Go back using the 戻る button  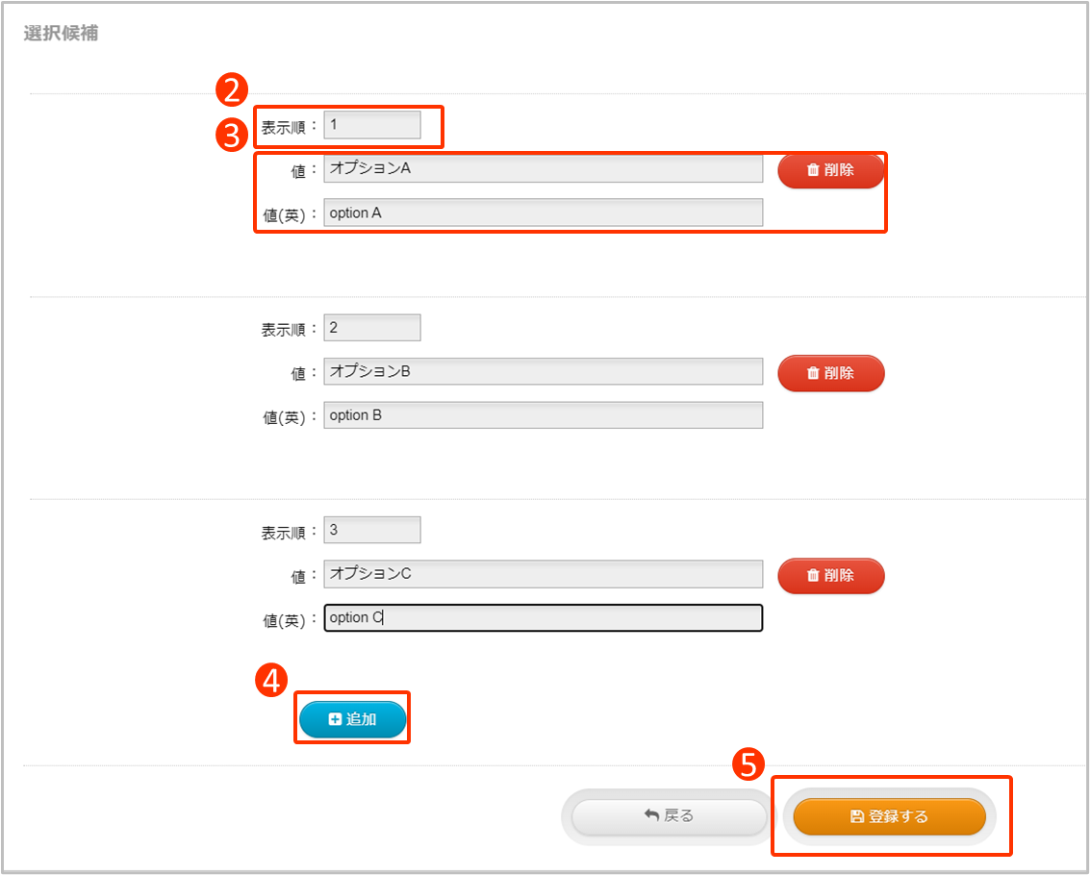(x=669, y=816)
